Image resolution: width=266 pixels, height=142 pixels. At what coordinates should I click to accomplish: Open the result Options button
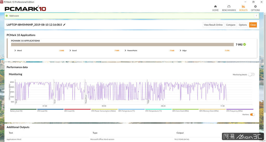[x=243, y=25]
